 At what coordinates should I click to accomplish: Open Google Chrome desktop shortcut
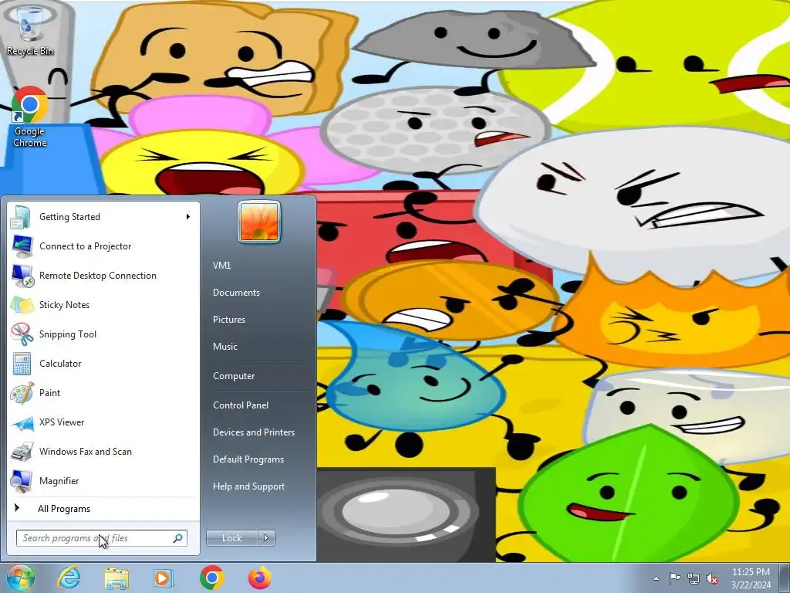30,117
